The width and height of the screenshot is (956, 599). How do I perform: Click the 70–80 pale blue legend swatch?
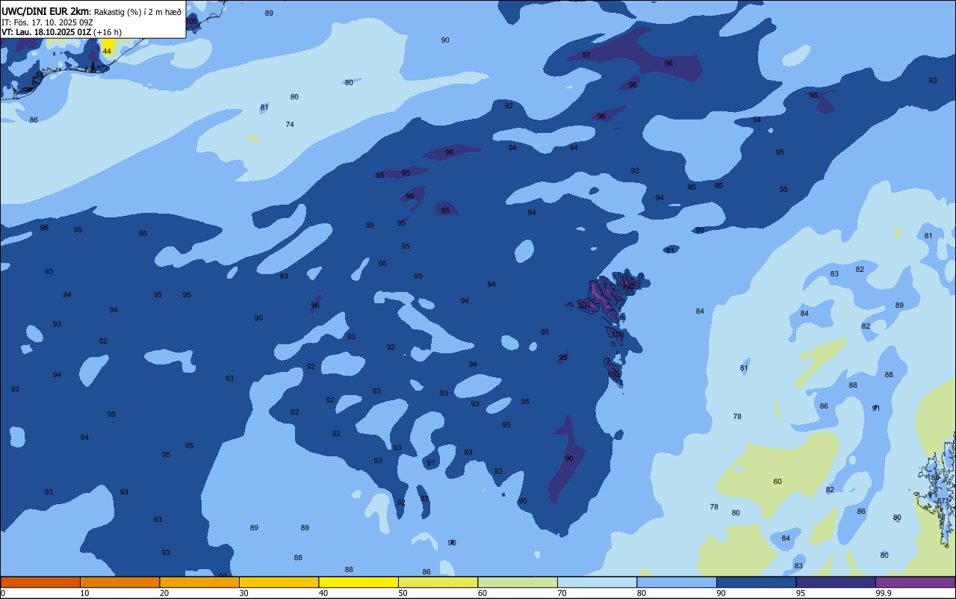coord(597,582)
